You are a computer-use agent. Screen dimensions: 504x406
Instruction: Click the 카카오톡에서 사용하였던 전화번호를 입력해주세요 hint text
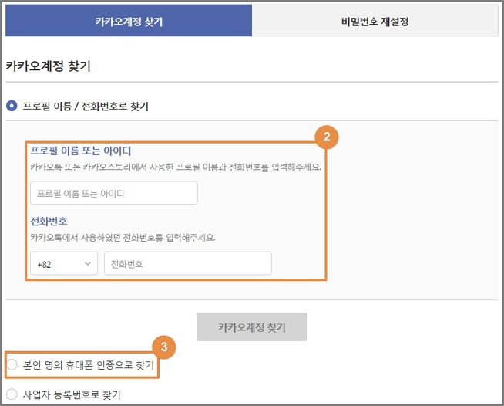[x=123, y=238]
